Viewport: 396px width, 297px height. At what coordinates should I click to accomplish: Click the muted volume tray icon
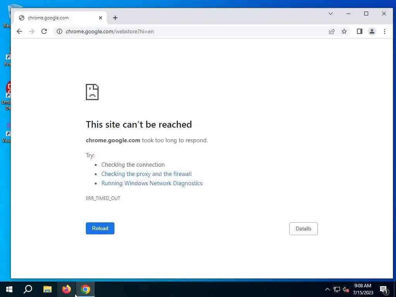coord(346,289)
